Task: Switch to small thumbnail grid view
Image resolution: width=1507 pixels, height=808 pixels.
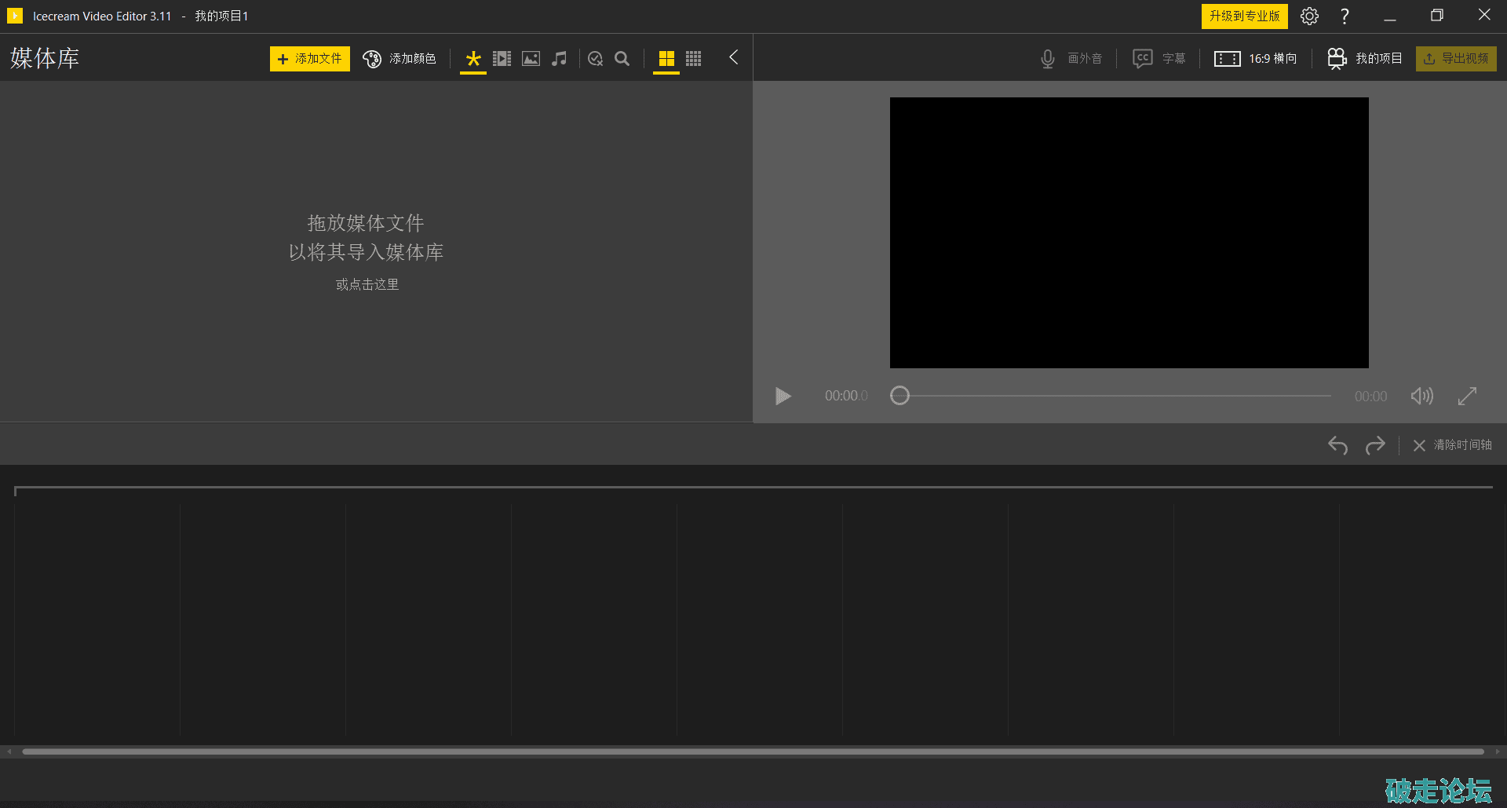Action: (x=693, y=59)
